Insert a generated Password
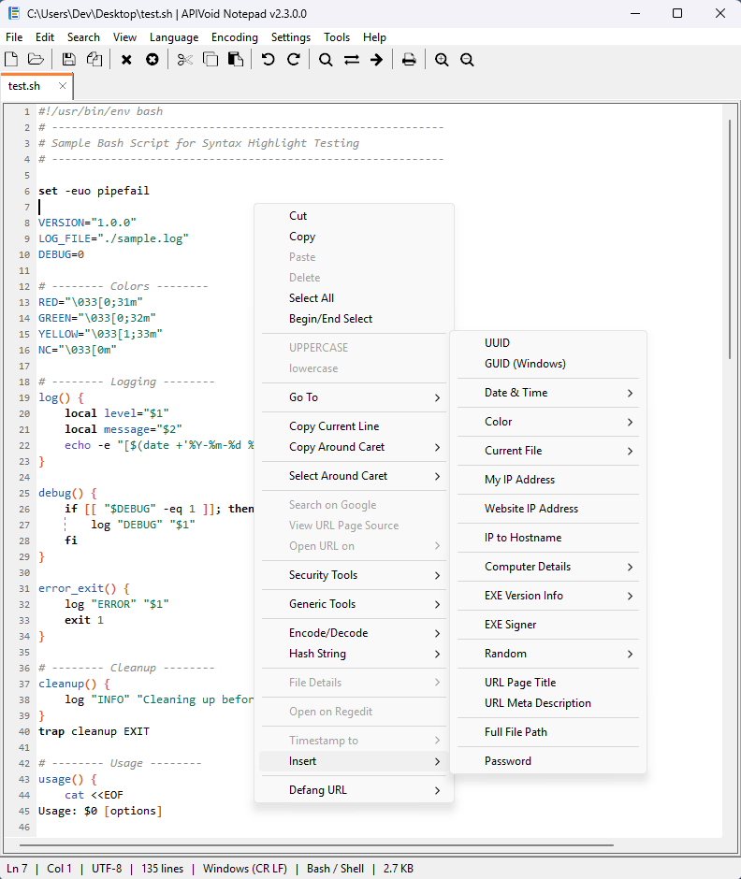The width and height of the screenshot is (741, 879). (x=548, y=761)
